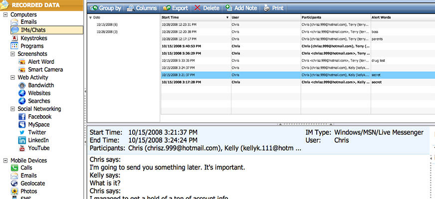The height and width of the screenshot is (199, 435).
Task: Open the Photos sunflower icon
Action: tap(14, 191)
